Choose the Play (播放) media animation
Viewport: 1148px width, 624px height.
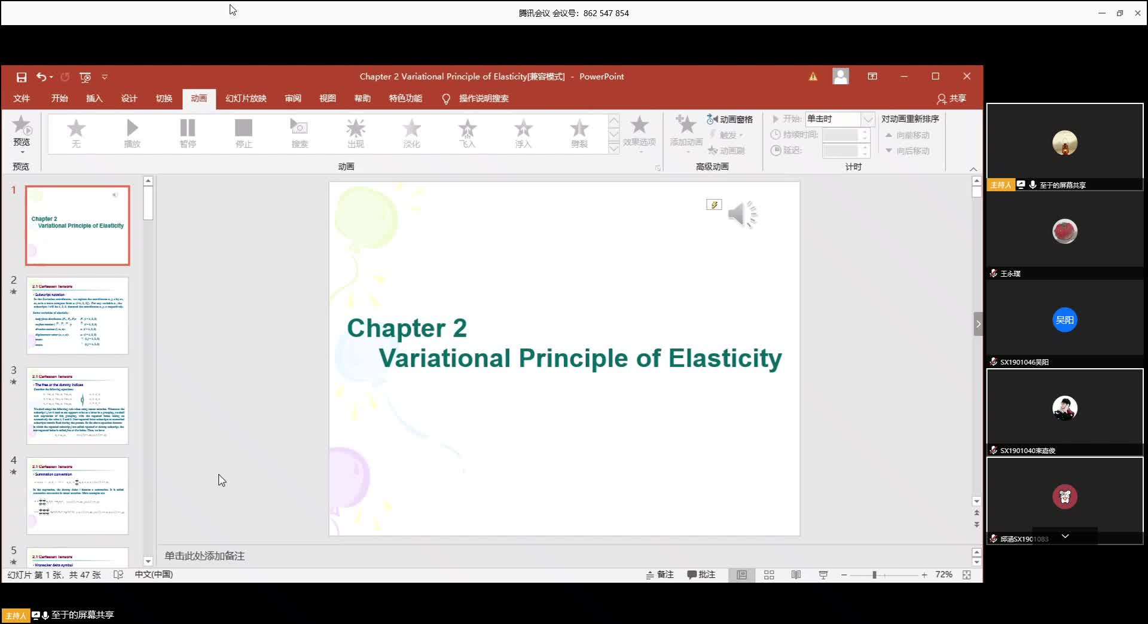click(132, 133)
